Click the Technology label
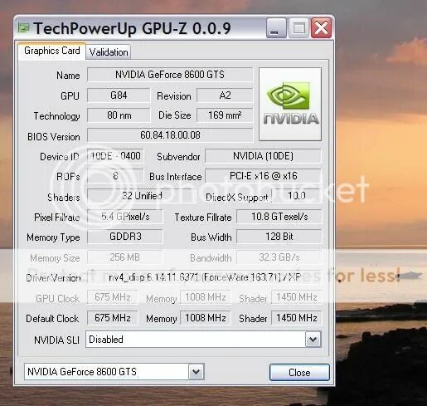Screen dimensions: 427x406 coord(56,116)
